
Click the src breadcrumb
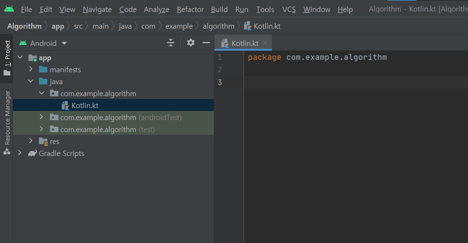pyautogui.click(x=78, y=26)
